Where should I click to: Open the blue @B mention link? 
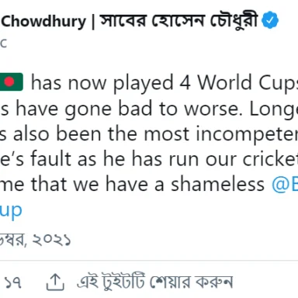(285, 185)
